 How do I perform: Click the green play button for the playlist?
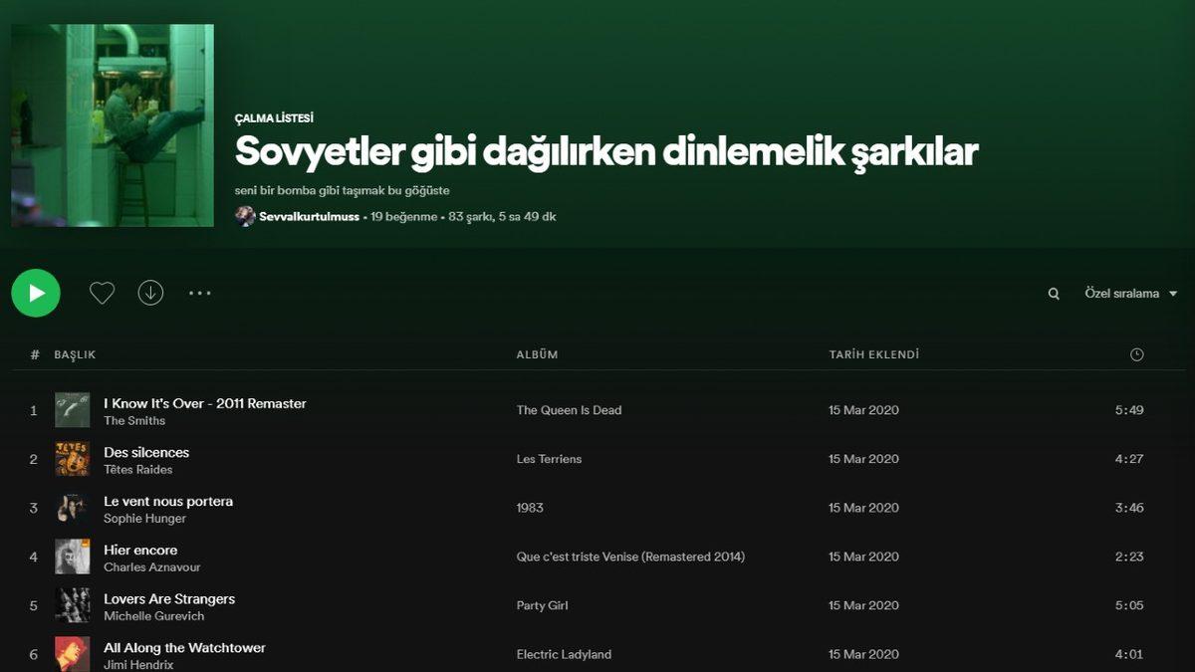(x=36, y=293)
